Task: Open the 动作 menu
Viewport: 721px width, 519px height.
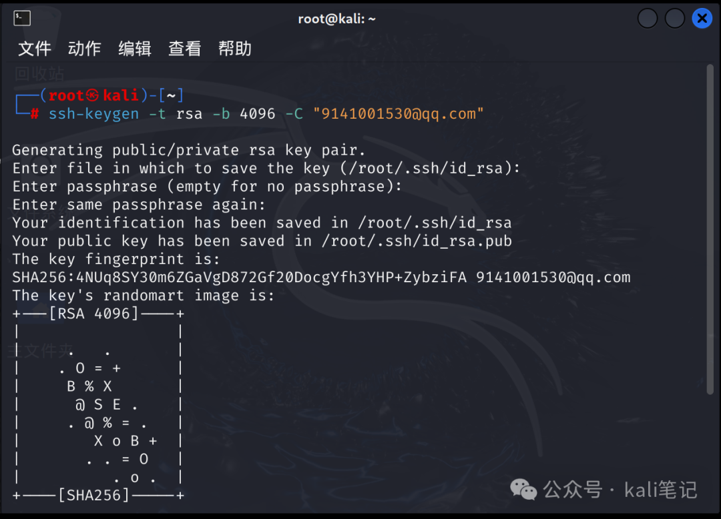Action: click(85, 49)
